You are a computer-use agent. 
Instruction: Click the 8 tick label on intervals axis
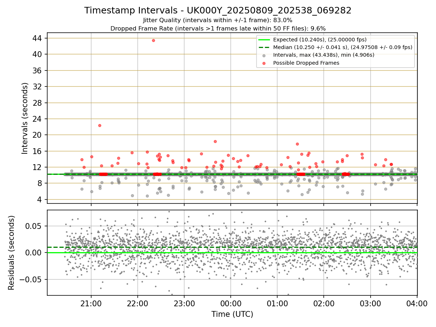coord(40,183)
